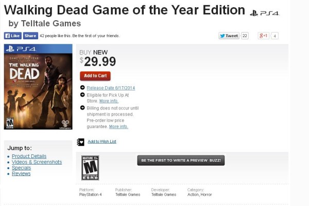Jump to Videos & Screenshots section

tap(37, 162)
